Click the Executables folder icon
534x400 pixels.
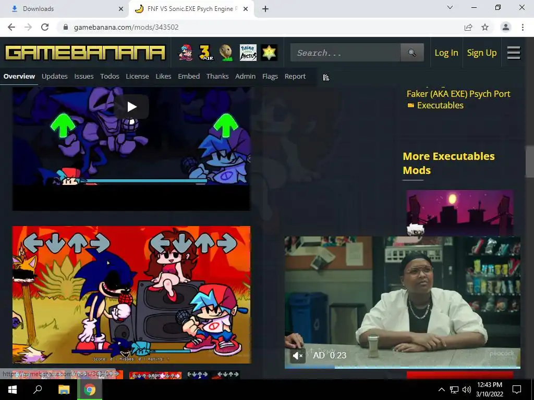click(x=411, y=105)
